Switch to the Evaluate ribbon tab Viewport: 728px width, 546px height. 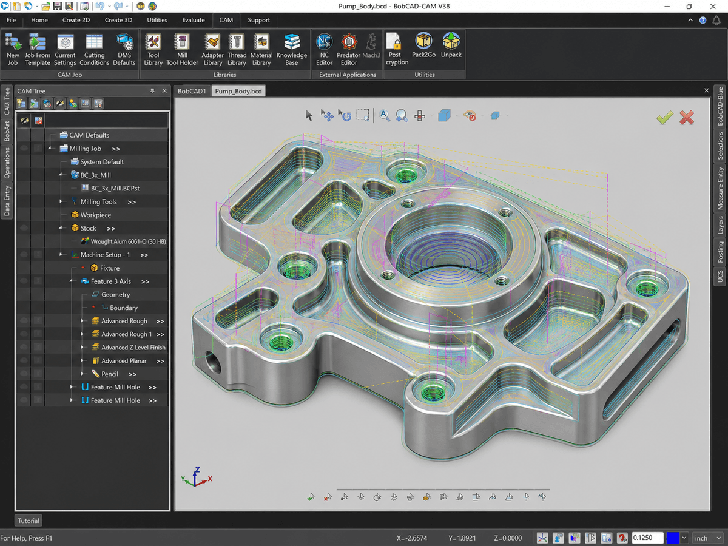point(194,20)
